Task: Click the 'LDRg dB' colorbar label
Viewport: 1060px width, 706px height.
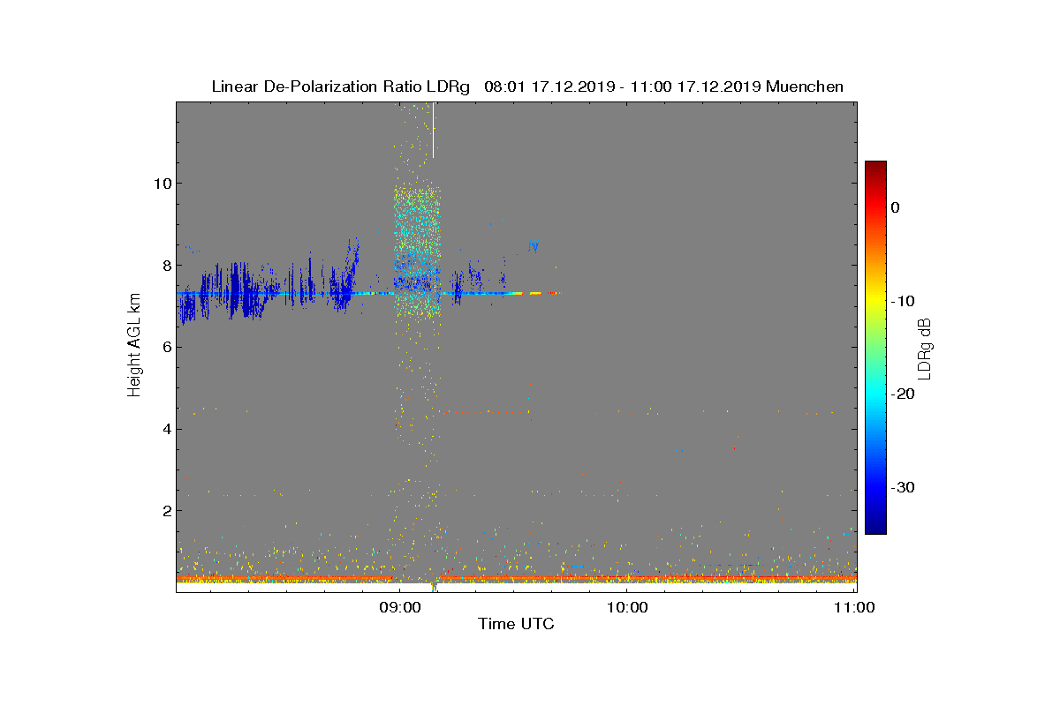Action: (924, 348)
